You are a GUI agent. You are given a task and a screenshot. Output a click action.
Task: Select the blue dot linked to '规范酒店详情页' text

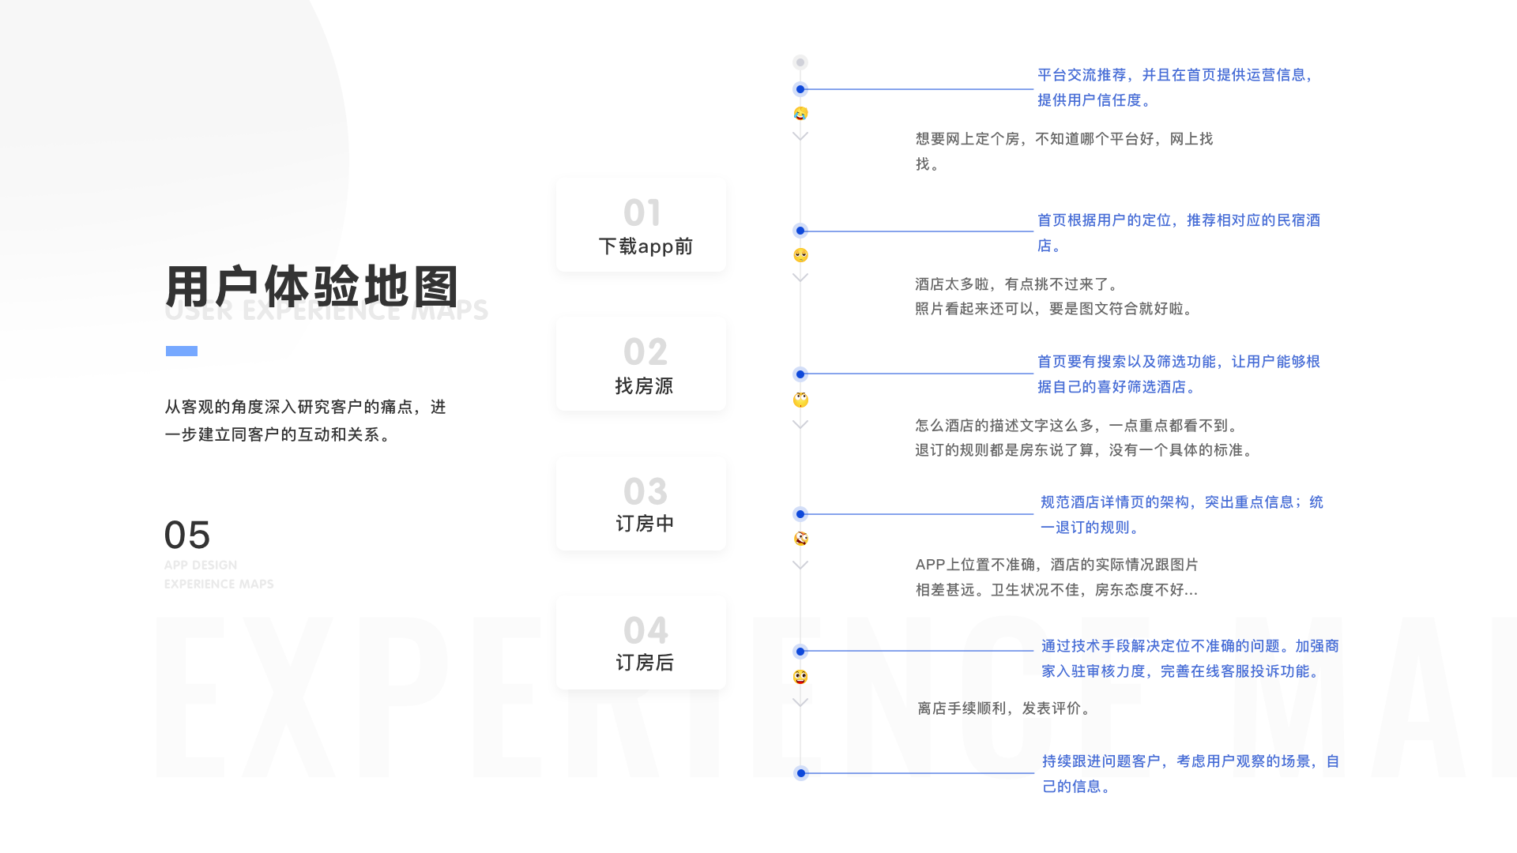coord(800,514)
